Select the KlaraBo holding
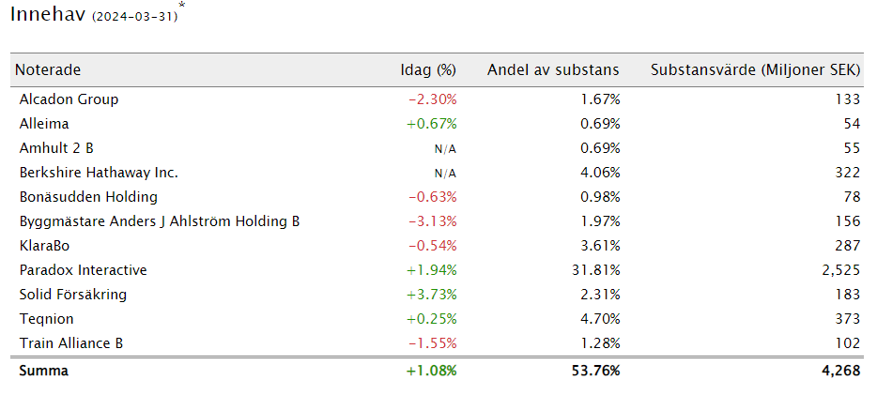 (44, 246)
